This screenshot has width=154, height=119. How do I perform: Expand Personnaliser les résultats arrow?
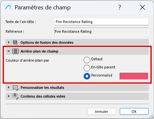tap(9, 88)
